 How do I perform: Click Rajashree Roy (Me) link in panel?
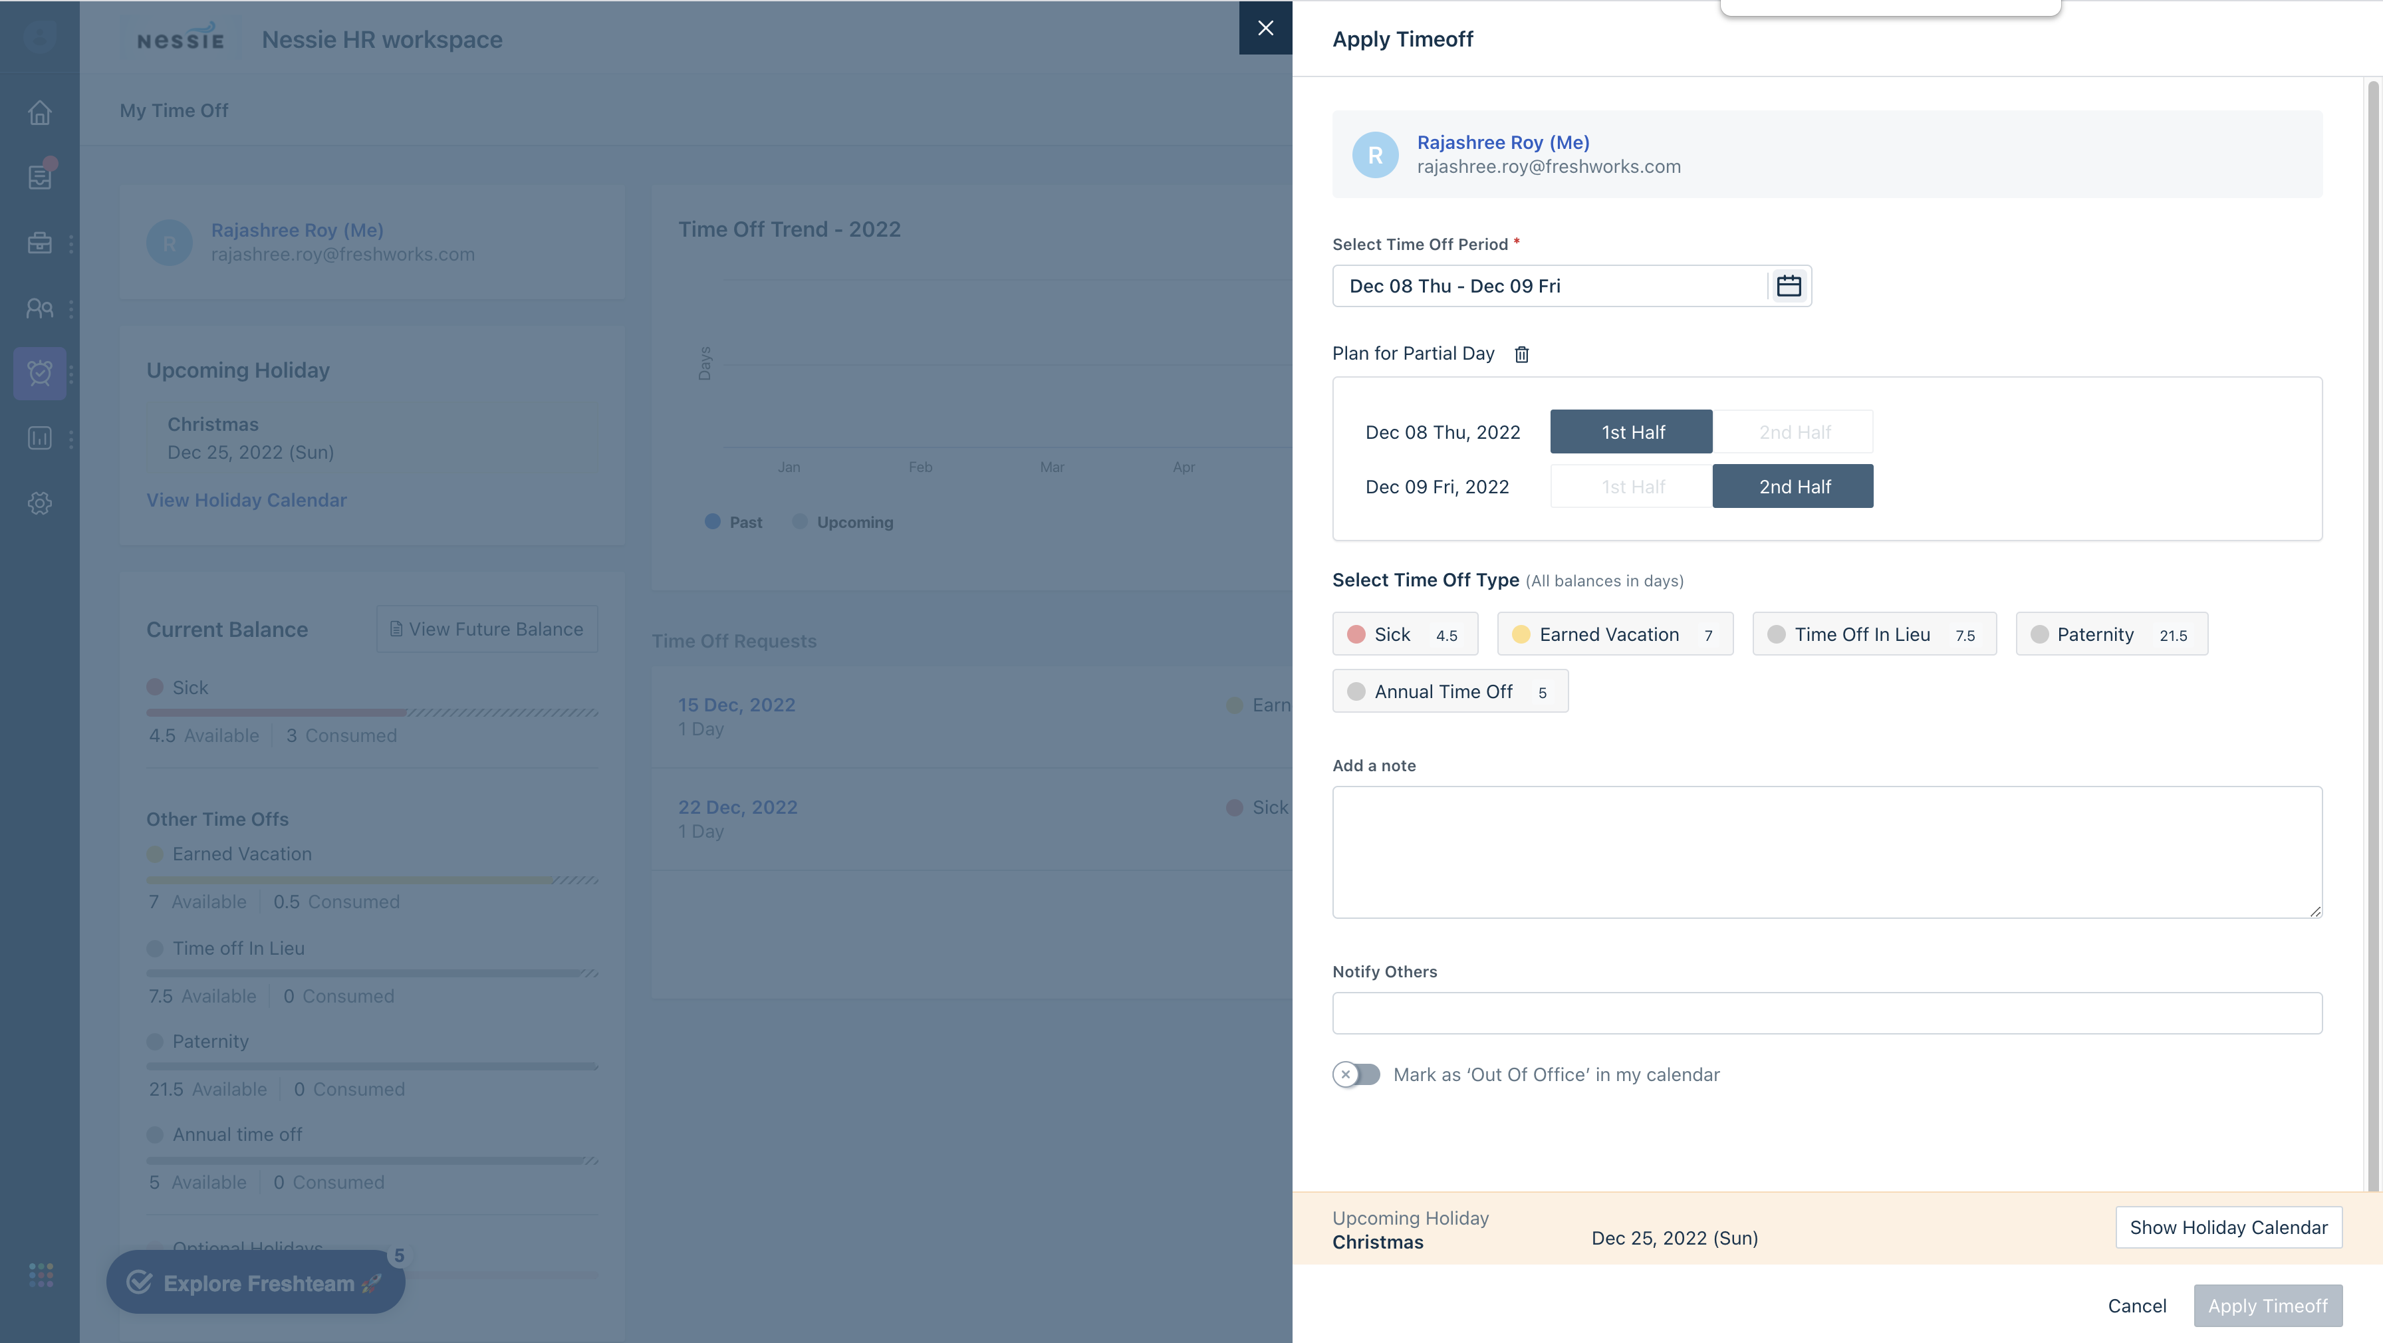coord(1503,142)
